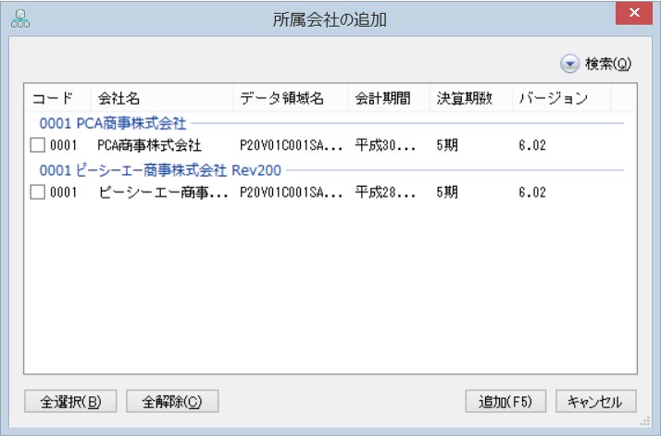
Task: Click the 全解除(C) deselect all button
Action: tap(172, 401)
